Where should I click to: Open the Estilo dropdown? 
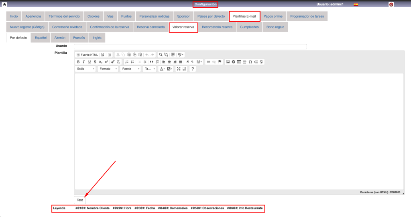click(x=86, y=69)
